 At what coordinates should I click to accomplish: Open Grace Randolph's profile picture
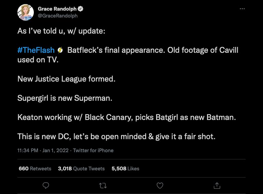pyautogui.click(x=26, y=12)
